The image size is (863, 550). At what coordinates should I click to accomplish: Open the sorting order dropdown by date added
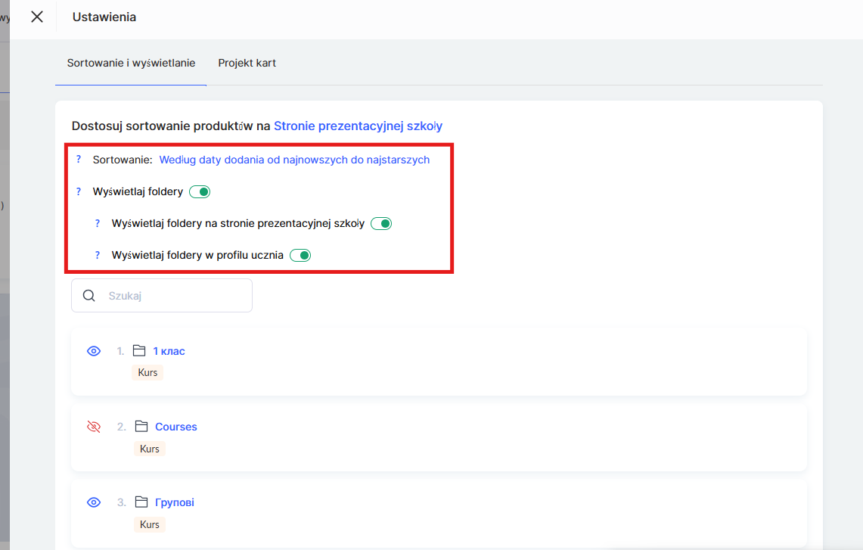click(294, 160)
